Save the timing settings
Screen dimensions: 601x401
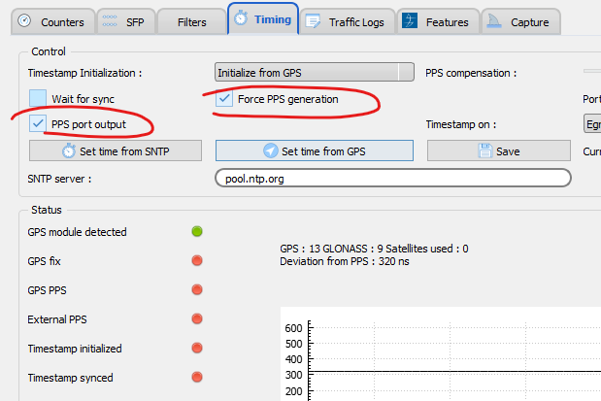498,150
